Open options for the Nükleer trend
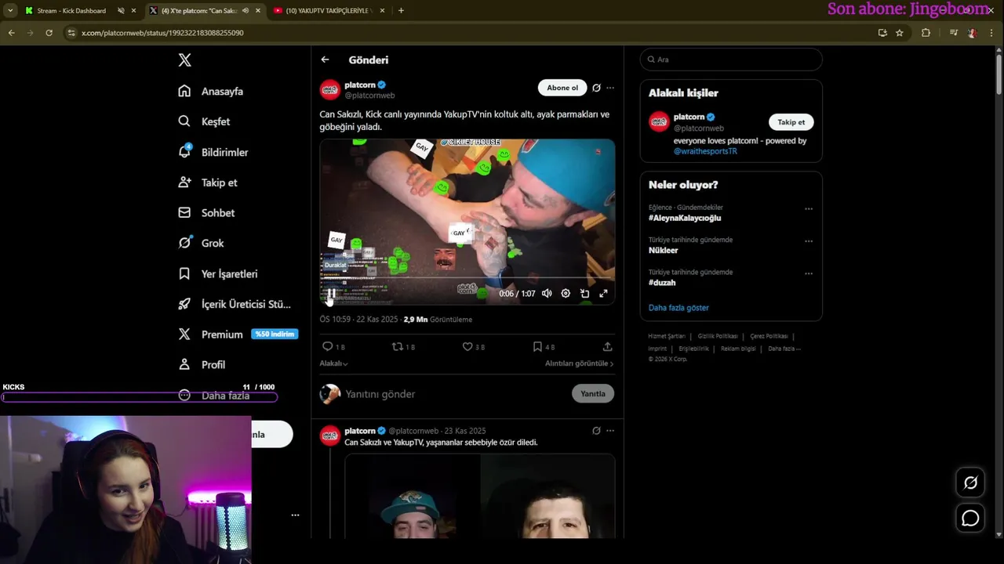 (809, 241)
